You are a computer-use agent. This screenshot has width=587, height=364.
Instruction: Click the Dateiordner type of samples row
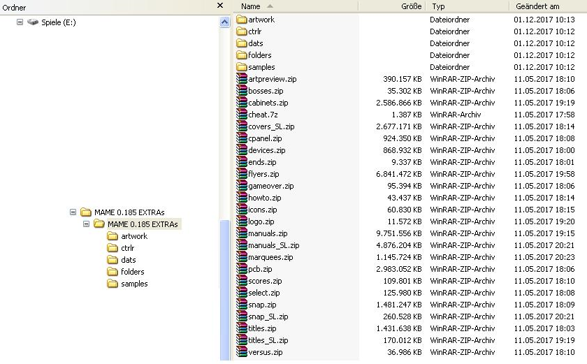tap(449, 67)
